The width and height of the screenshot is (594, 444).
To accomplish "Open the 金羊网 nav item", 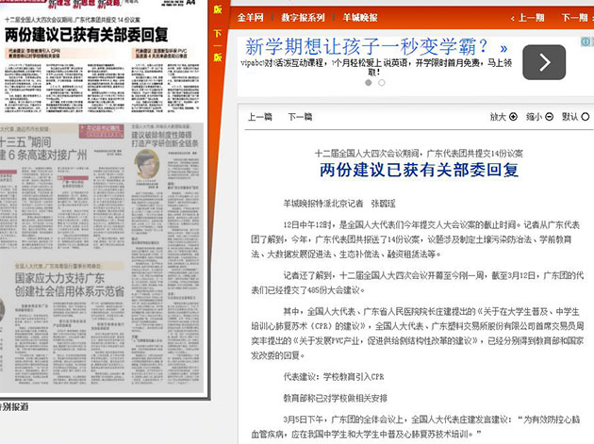I will pos(250,18).
